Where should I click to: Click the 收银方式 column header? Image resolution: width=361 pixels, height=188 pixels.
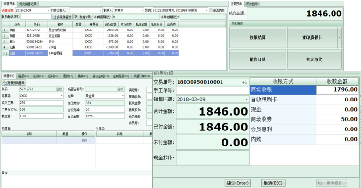283,81
